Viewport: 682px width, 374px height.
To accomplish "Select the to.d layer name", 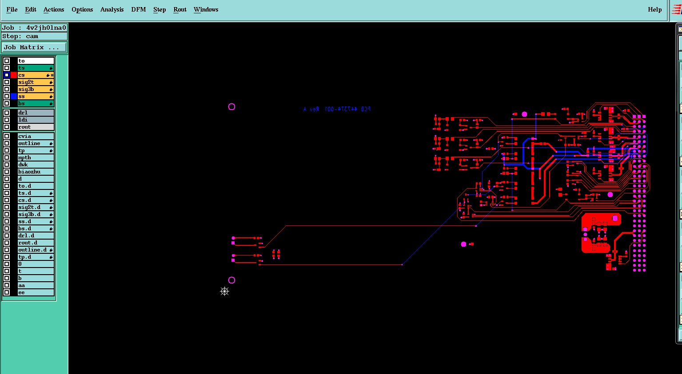I will tap(36, 186).
